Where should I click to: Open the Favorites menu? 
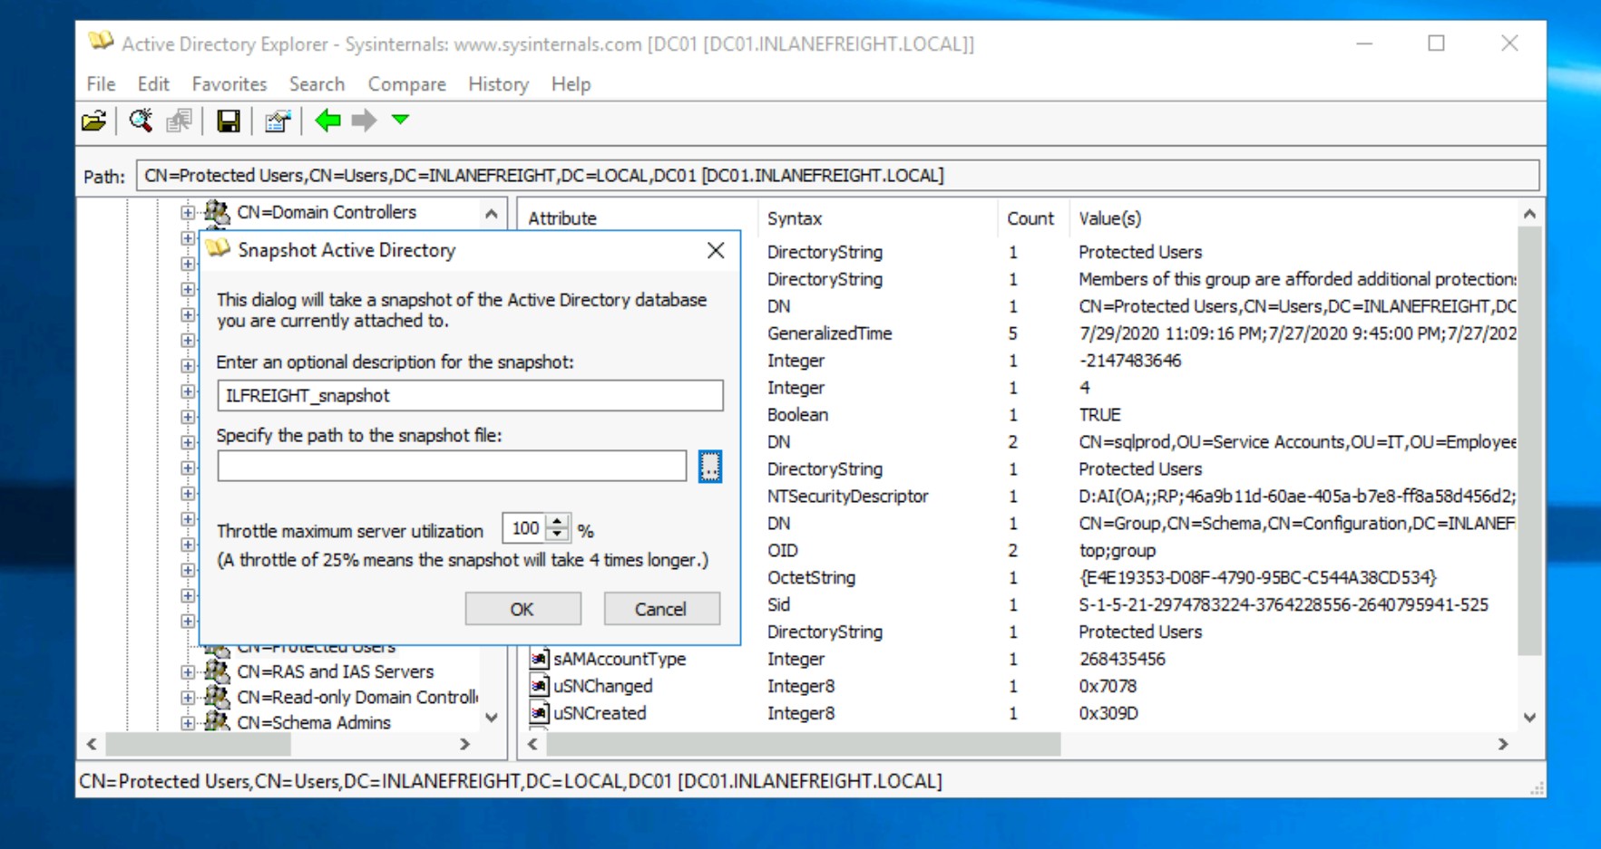tap(229, 84)
